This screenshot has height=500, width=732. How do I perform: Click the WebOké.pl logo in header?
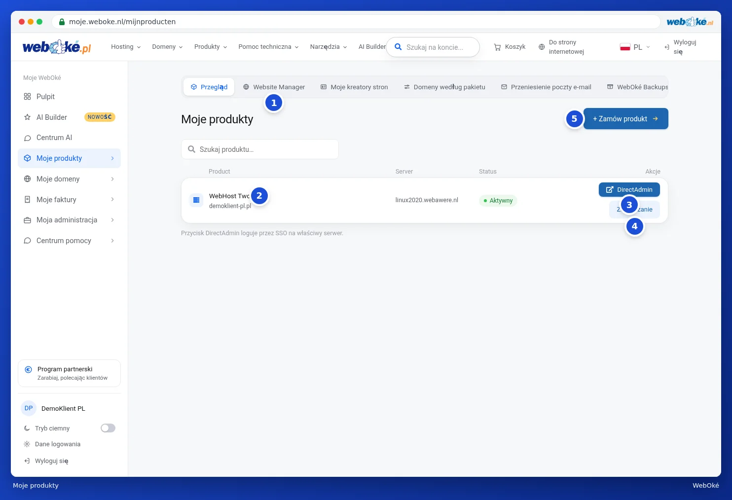(x=57, y=47)
